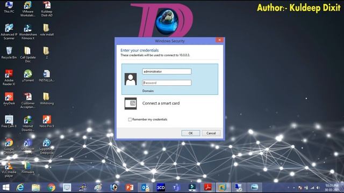Image resolution: width=344 pixels, height=193 pixels.
Task: Open Teams from the taskbar
Action: (176, 188)
